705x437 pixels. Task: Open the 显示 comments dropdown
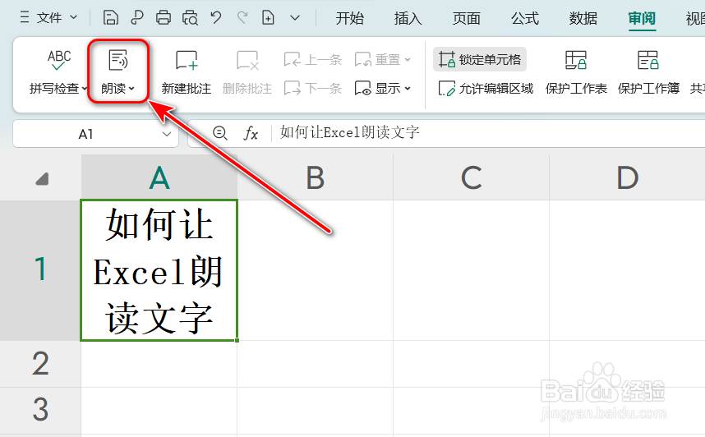[383, 88]
